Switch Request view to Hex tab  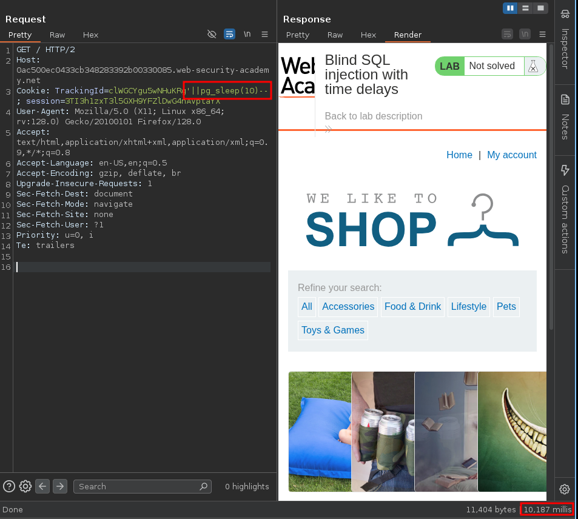pyautogui.click(x=90, y=35)
